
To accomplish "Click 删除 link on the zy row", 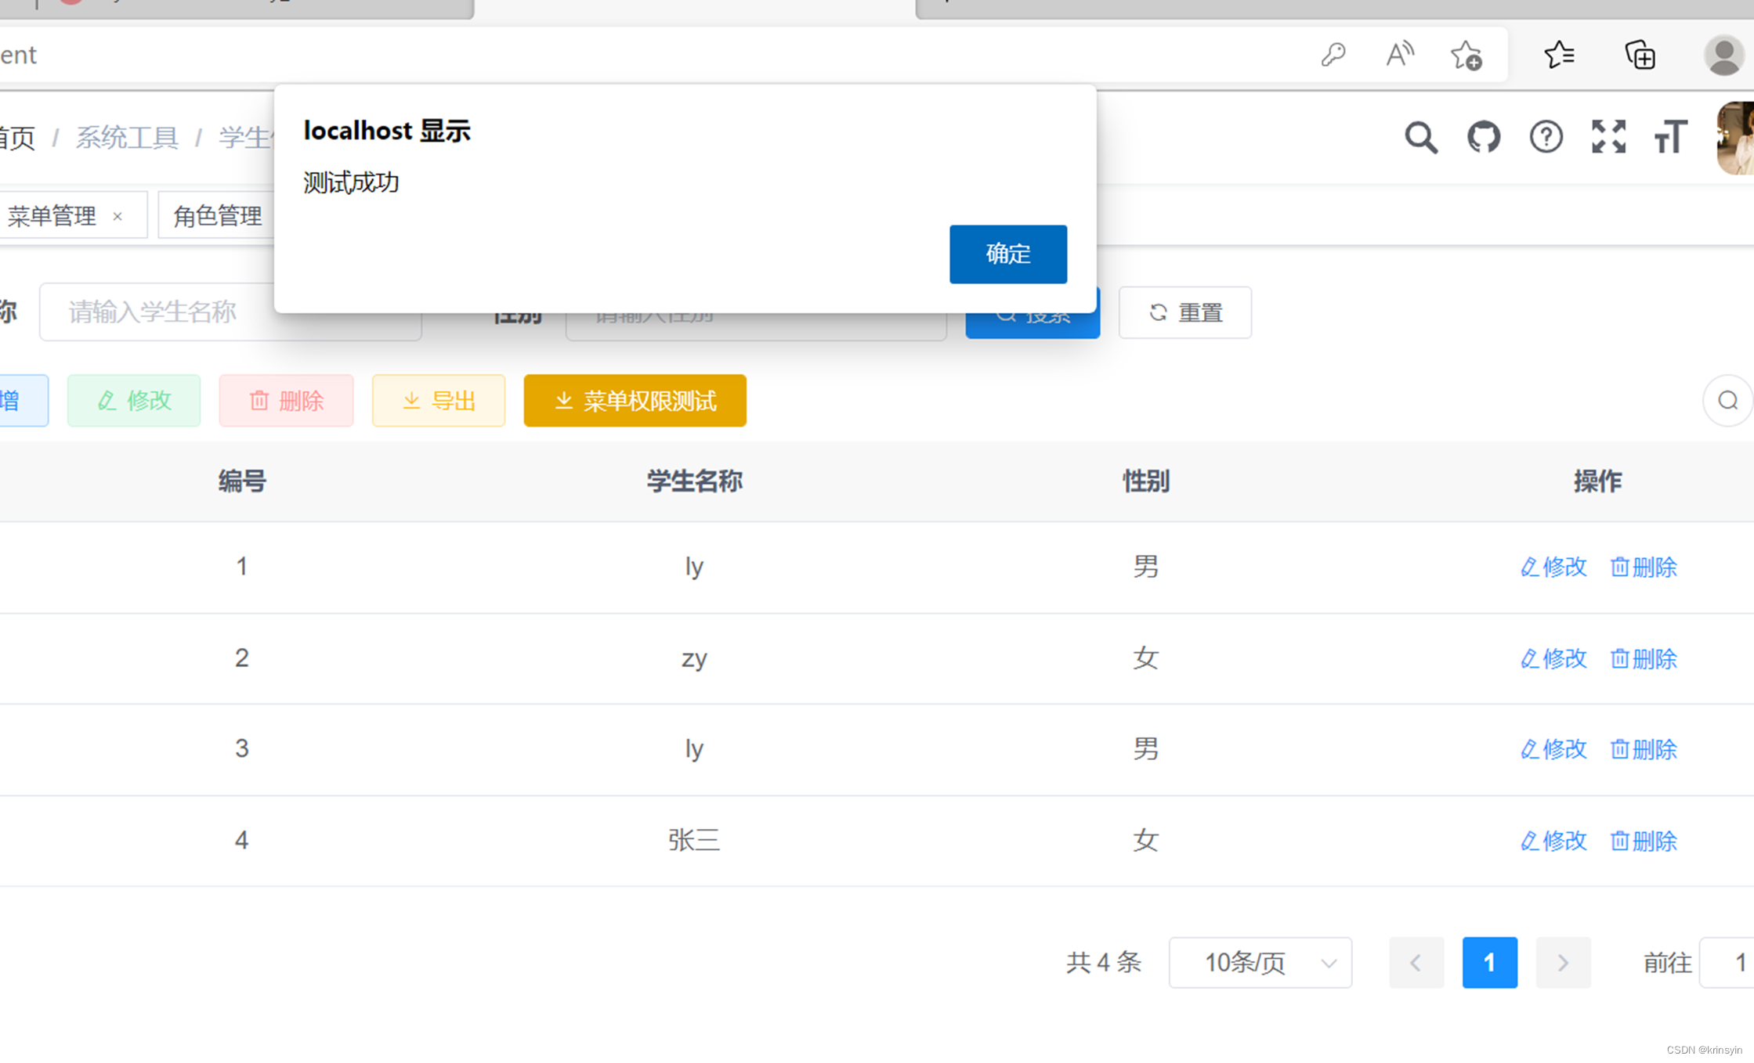I will click(1643, 658).
